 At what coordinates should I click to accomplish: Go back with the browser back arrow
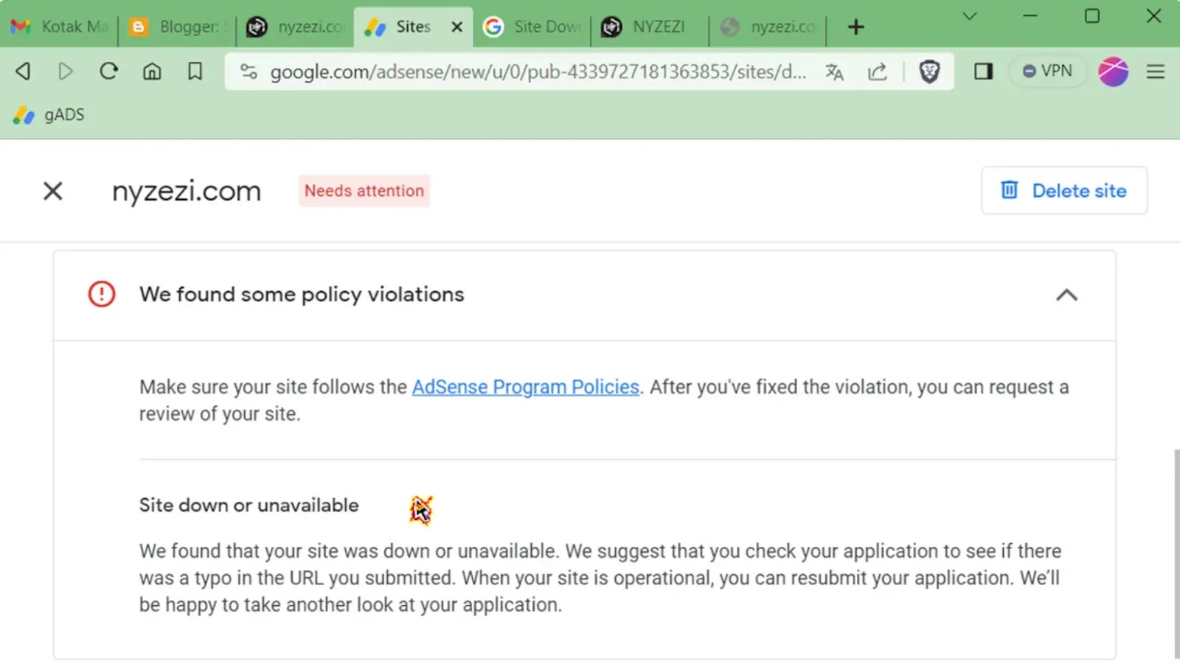pos(23,71)
